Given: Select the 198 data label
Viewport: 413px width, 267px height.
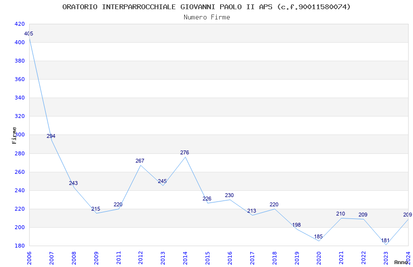Looking at the screenshot, I should pyautogui.click(x=296, y=225).
